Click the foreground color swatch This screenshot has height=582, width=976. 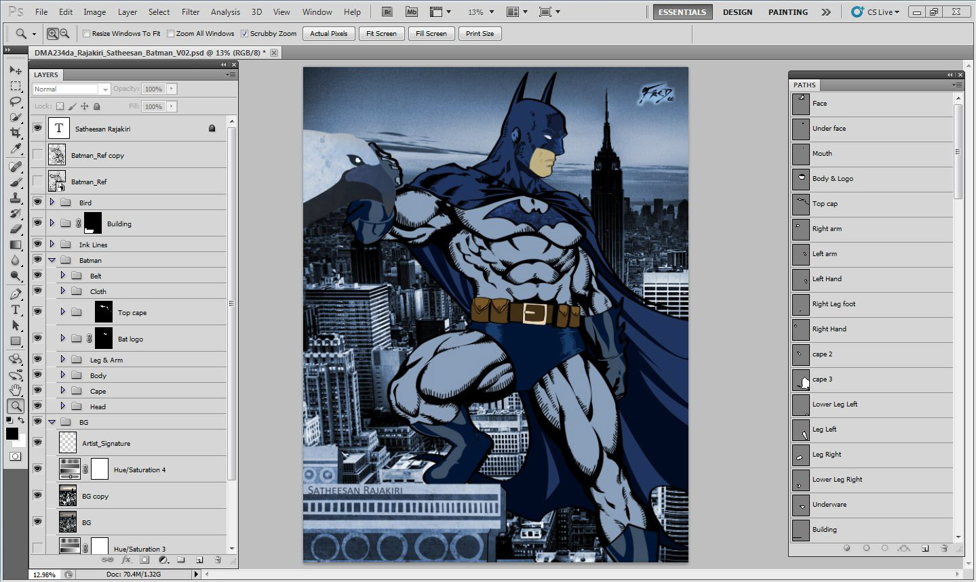[x=12, y=434]
